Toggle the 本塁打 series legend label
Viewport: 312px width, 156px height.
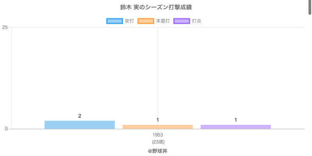tap(163, 21)
